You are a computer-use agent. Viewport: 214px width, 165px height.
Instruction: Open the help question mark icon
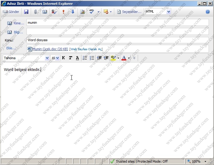tap(208, 12)
